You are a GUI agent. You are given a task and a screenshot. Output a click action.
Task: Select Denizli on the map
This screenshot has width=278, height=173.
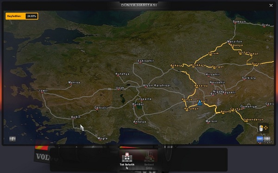coord(101,108)
